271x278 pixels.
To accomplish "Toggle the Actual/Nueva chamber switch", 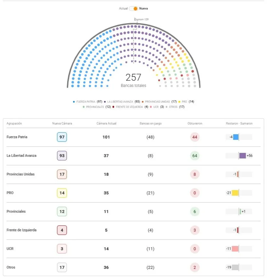I will coord(134,8).
